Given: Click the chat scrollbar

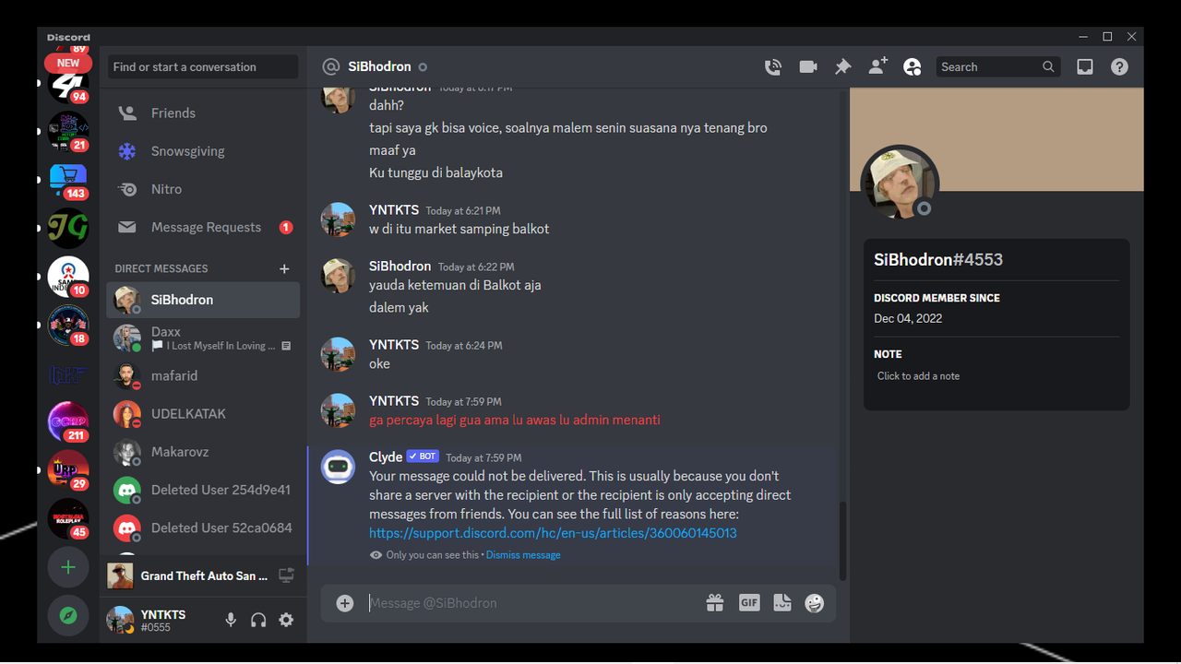Looking at the screenshot, I should tap(841, 540).
